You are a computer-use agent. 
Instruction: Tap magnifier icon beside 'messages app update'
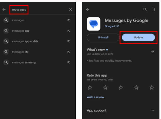[x=6, y=41]
